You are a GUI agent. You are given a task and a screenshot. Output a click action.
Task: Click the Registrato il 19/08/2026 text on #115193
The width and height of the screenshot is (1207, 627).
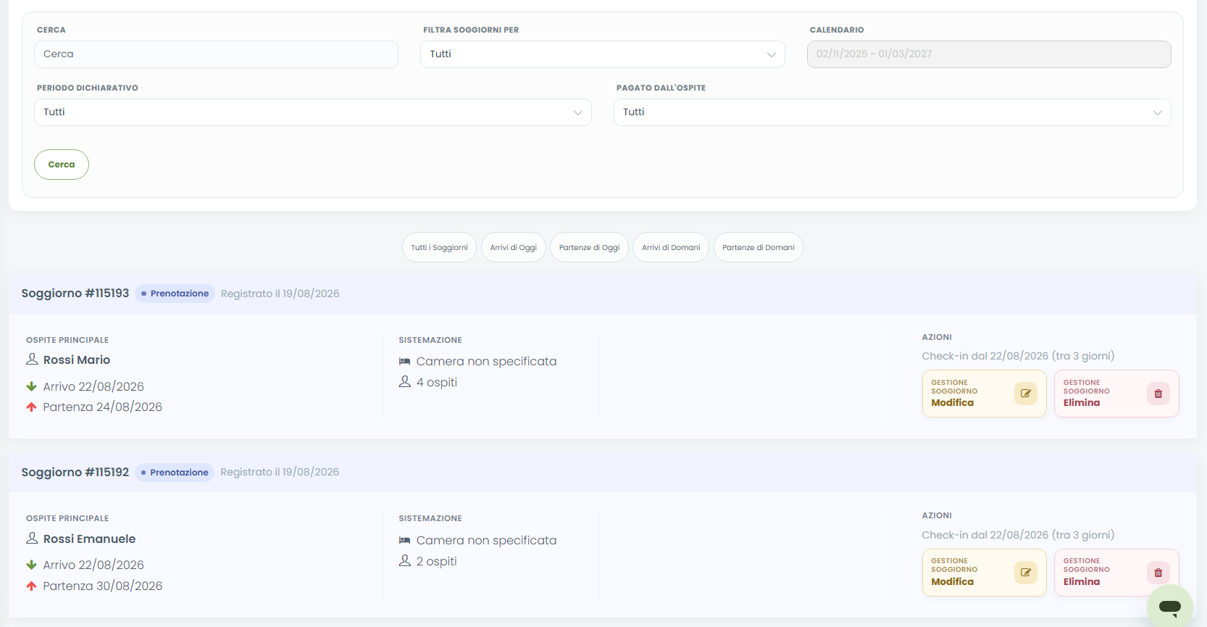coord(280,294)
